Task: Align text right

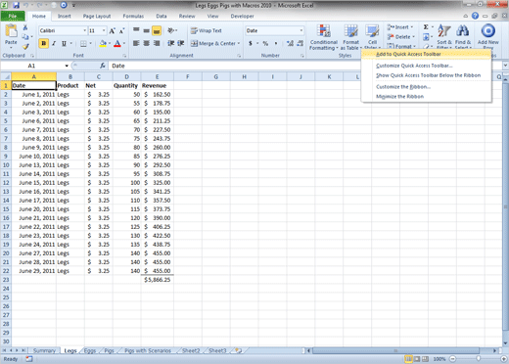Action: (x=157, y=43)
